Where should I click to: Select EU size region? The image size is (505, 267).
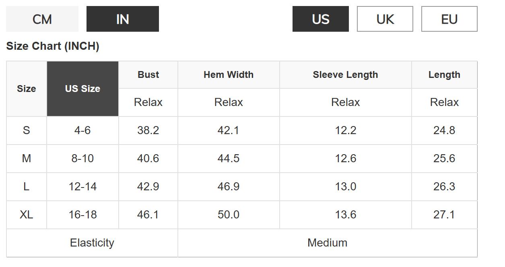449,19
